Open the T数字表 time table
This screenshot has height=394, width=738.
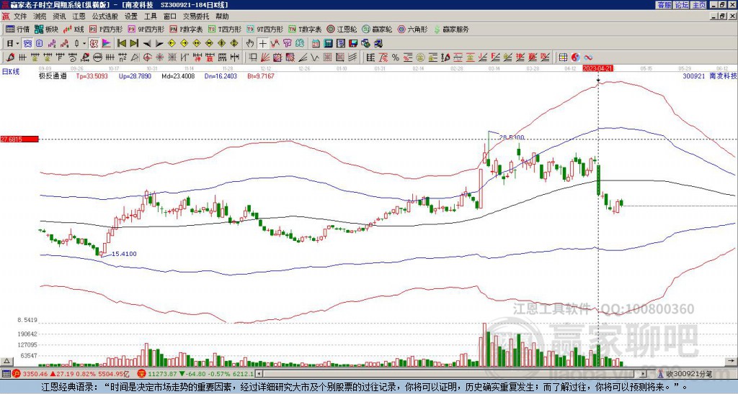pyautogui.click(x=305, y=29)
